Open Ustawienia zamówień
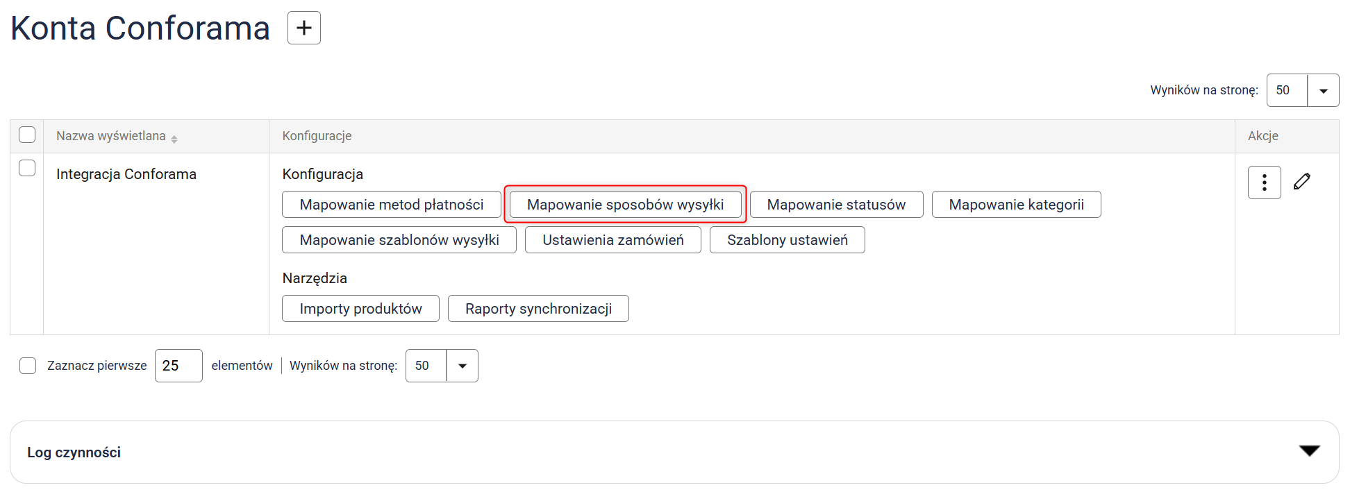The width and height of the screenshot is (1350, 492). [612, 240]
